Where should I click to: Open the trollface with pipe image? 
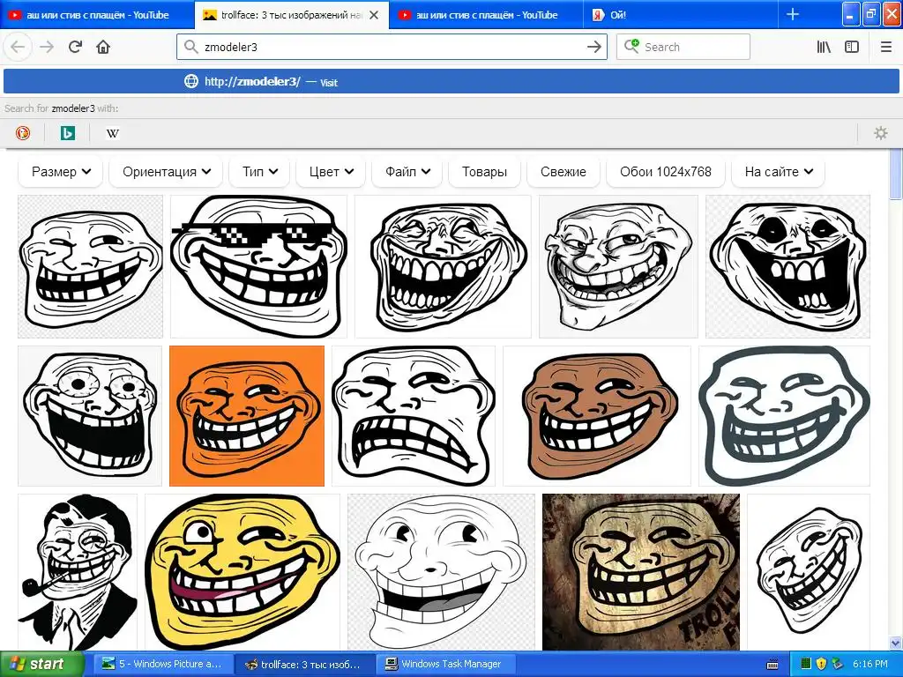(x=78, y=571)
